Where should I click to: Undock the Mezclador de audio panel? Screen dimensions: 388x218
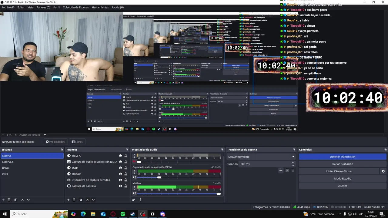click(222, 150)
